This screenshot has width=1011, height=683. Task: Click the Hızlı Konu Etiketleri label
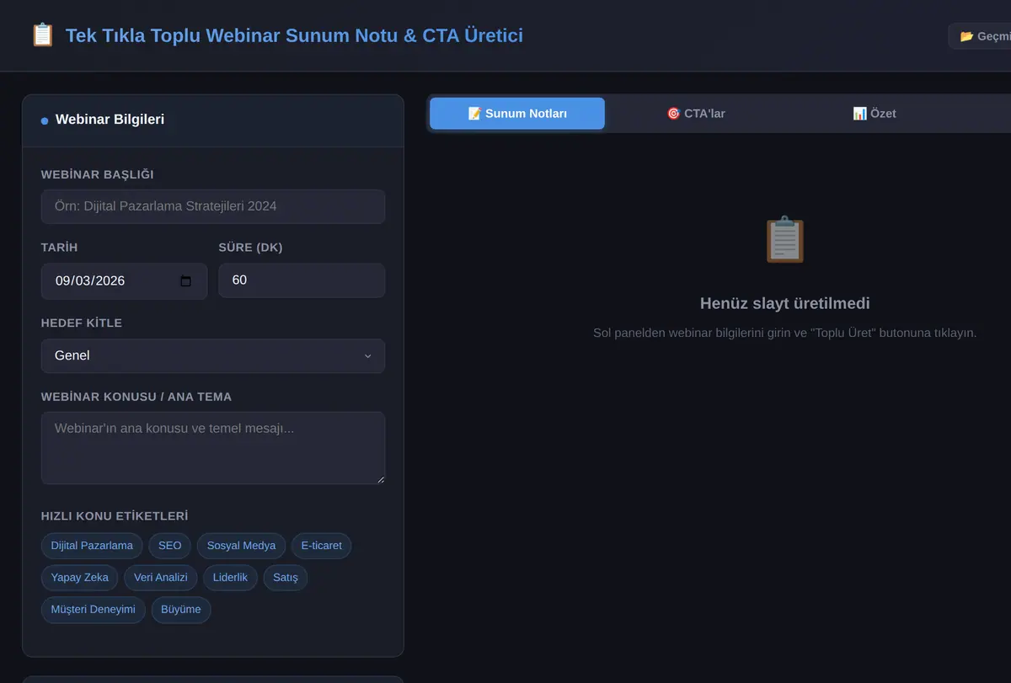(115, 515)
